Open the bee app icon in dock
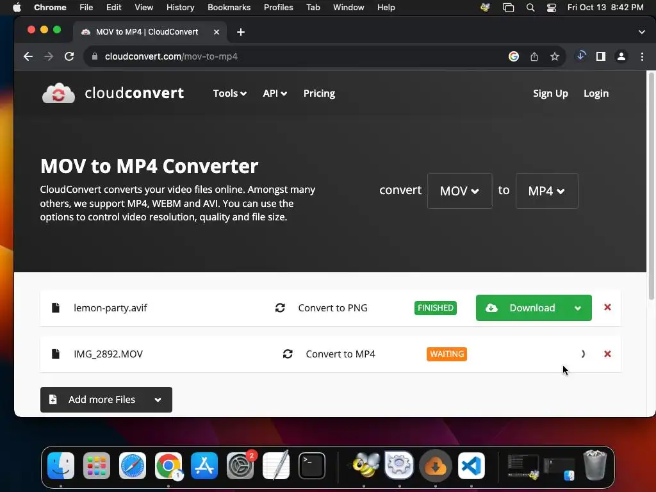The height and width of the screenshot is (492, 656). pos(365,466)
